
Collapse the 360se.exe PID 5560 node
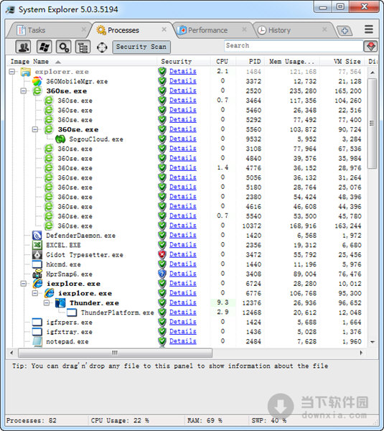tap(35, 129)
